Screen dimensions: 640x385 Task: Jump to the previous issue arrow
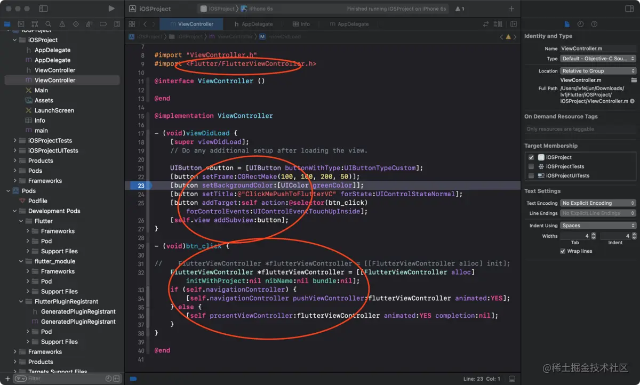click(x=501, y=37)
